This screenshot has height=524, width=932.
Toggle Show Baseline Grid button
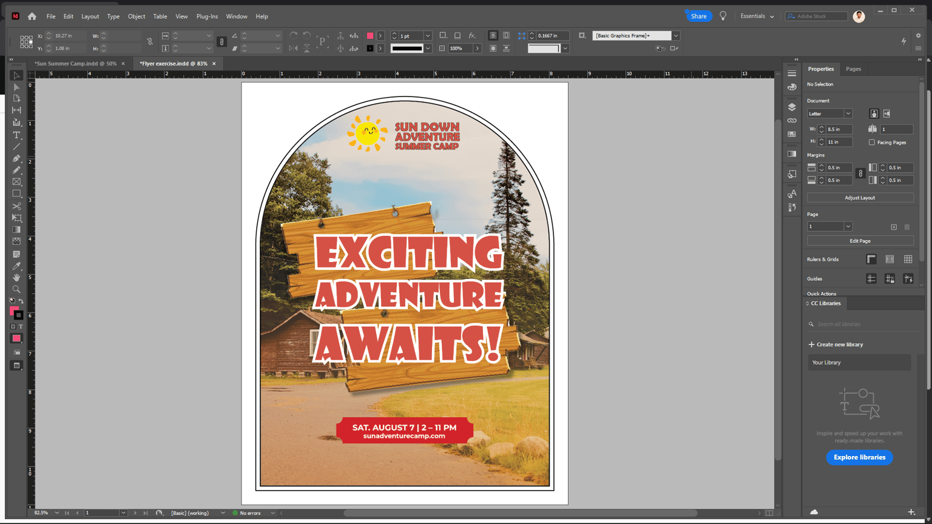890,260
